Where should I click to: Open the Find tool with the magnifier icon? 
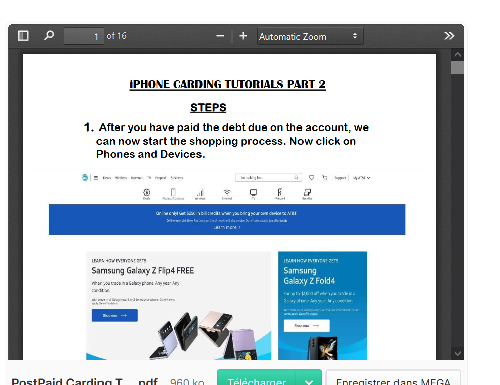pos(49,35)
